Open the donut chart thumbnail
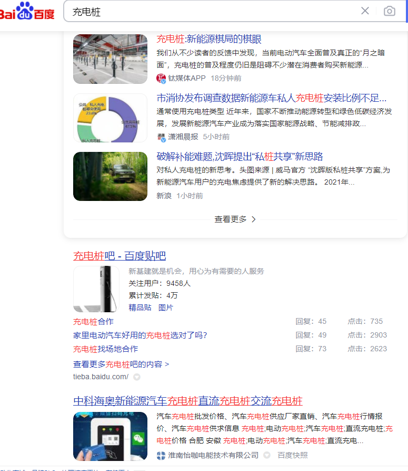 (x=111, y=118)
